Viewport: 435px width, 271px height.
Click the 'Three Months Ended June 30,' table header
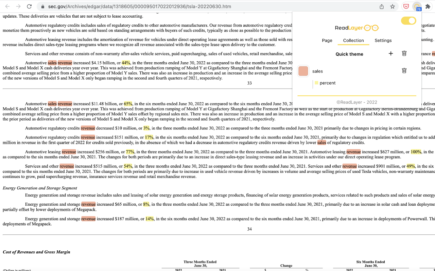pyautogui.click(x=200, y=264)
